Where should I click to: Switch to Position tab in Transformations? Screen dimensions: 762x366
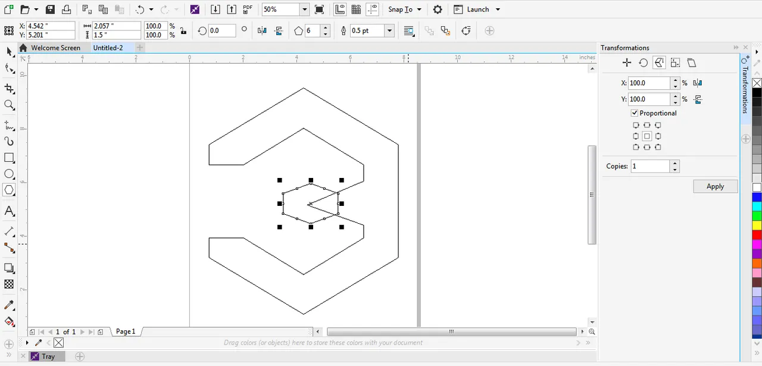(x=627, y=62)
